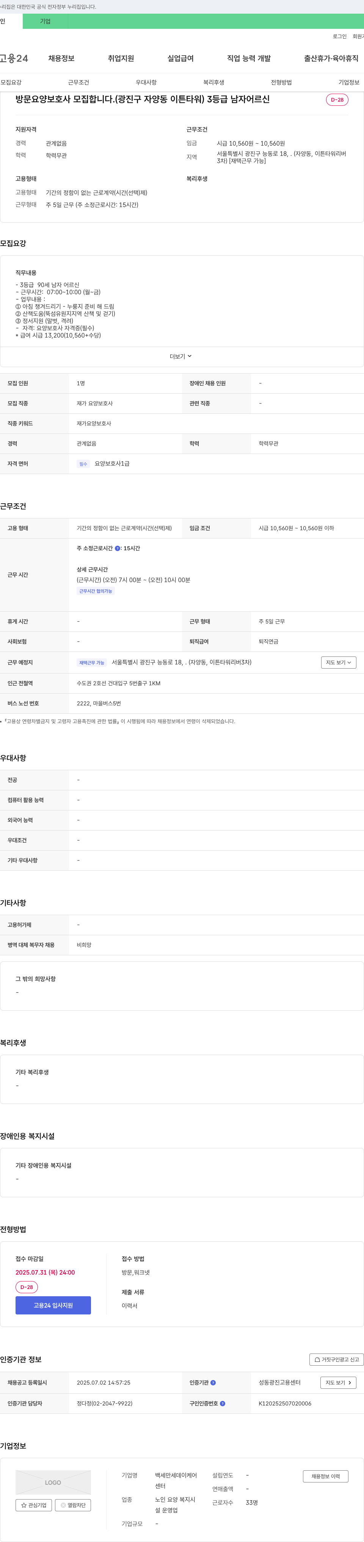Jump to 전형방법 section tab
This screenshot has width=364, height=1542.
(281, 83)
